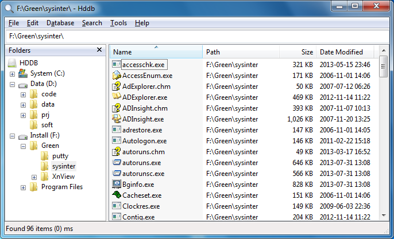The height and width of the screenshot is (239, 394).
Task: Sort by the Name column header
Action: [156, 52]
